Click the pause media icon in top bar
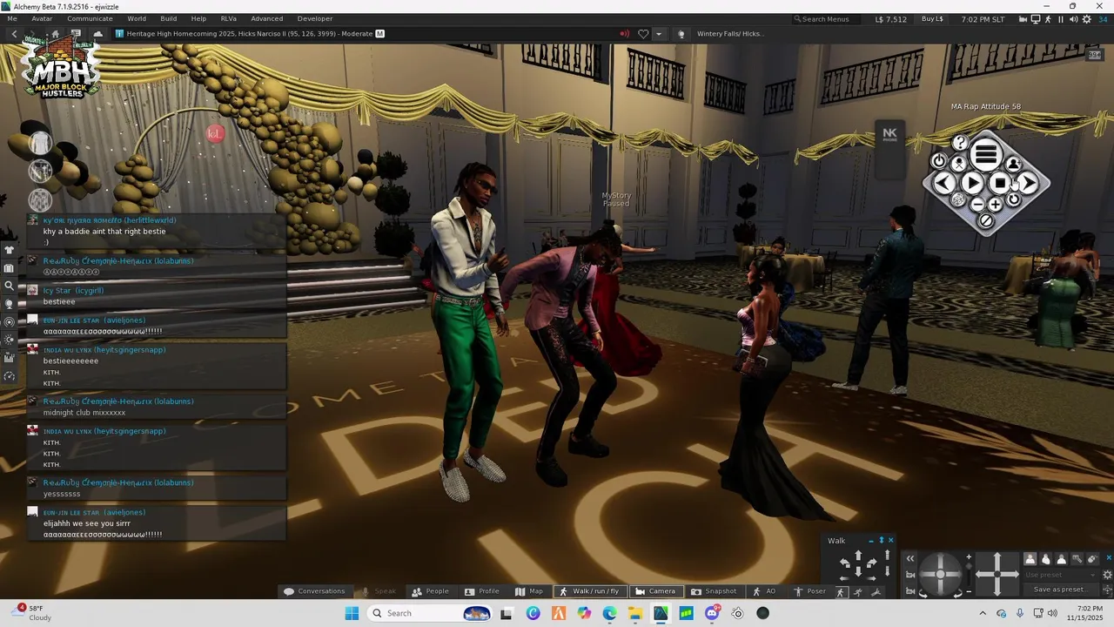The image size is (1114, 627). pyautogui.click(x=1060, y=19)
